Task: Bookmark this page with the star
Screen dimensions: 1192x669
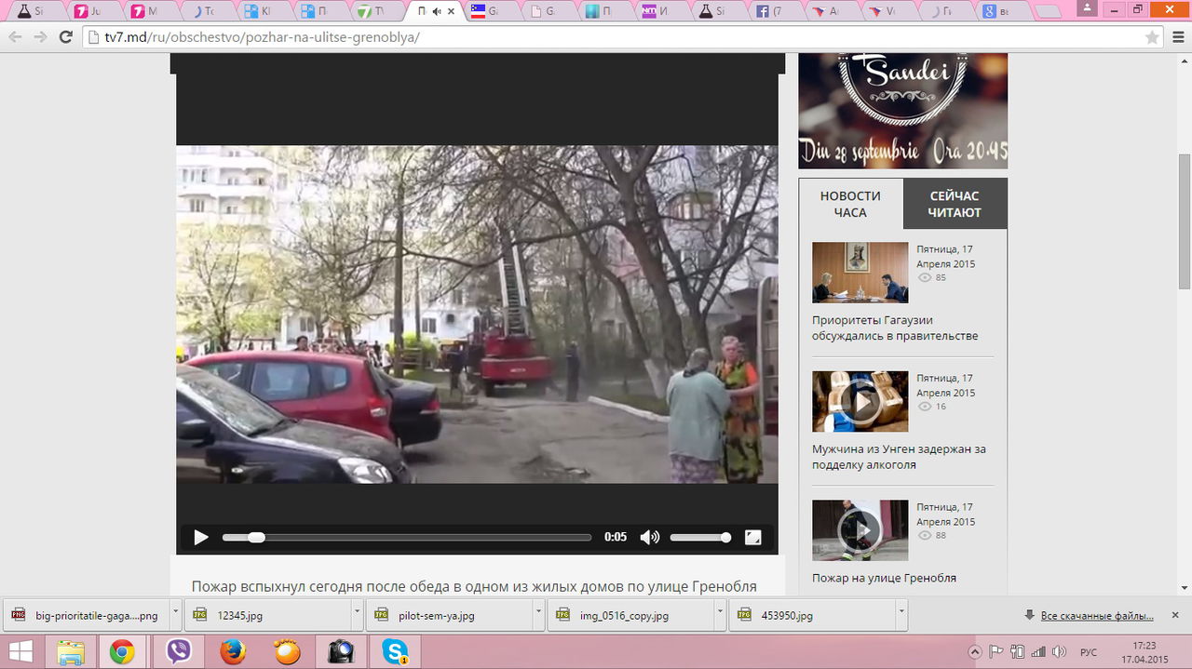Action: click(1152, 37)
